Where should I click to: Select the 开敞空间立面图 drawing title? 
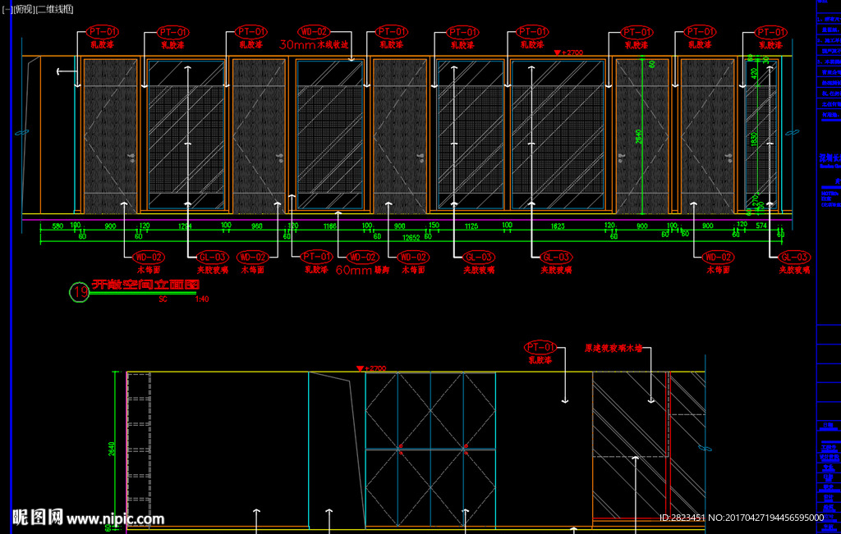click(x=145, y=285)
